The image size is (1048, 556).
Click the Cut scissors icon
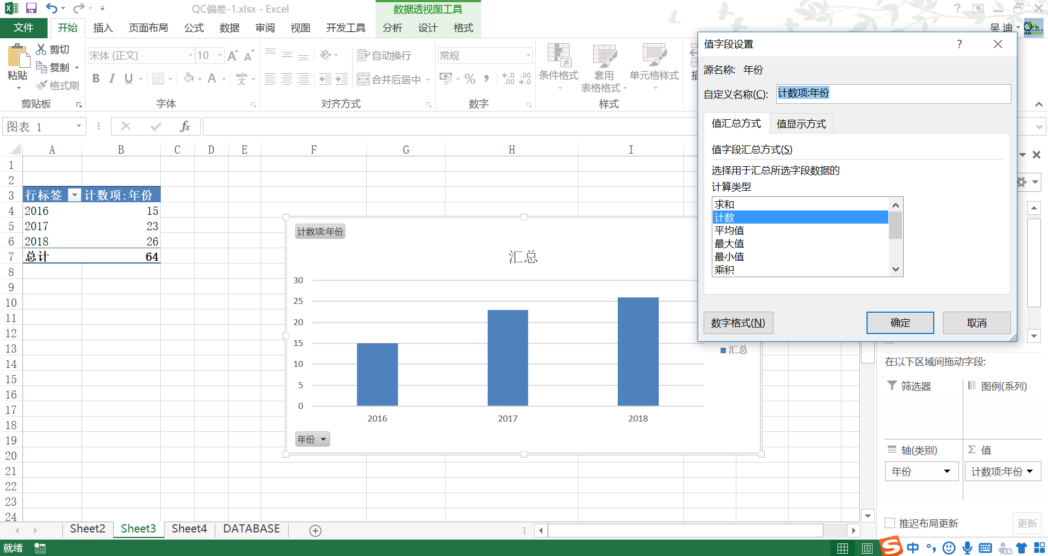[41, 49]
